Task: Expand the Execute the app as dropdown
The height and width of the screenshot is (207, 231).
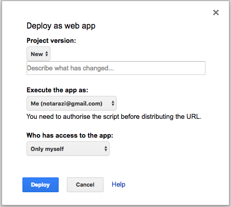Action: pyautogui.click(x=71, y=103)
